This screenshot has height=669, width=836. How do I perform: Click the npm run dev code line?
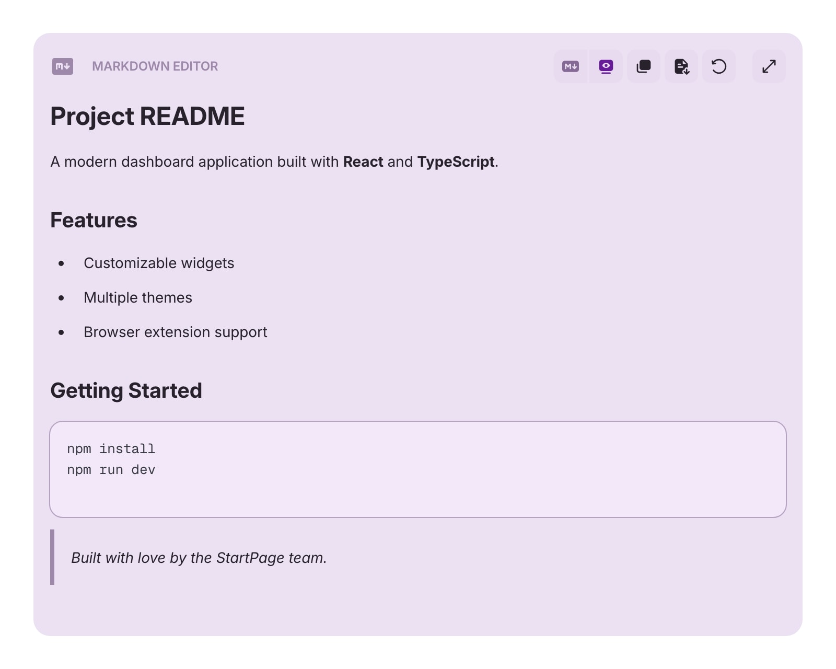tap(111, 470)
